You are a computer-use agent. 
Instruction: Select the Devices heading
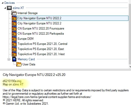click(x=9, y=3)
